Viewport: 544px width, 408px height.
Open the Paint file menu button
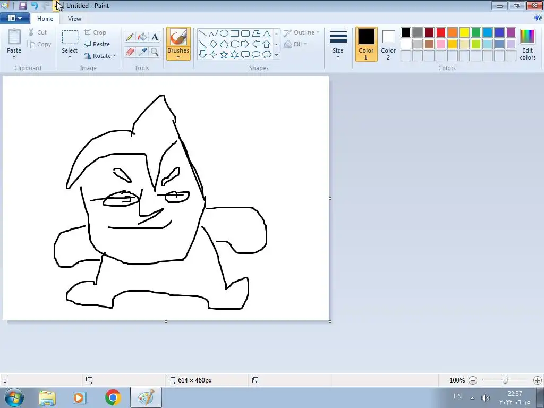tap(14, 18)
